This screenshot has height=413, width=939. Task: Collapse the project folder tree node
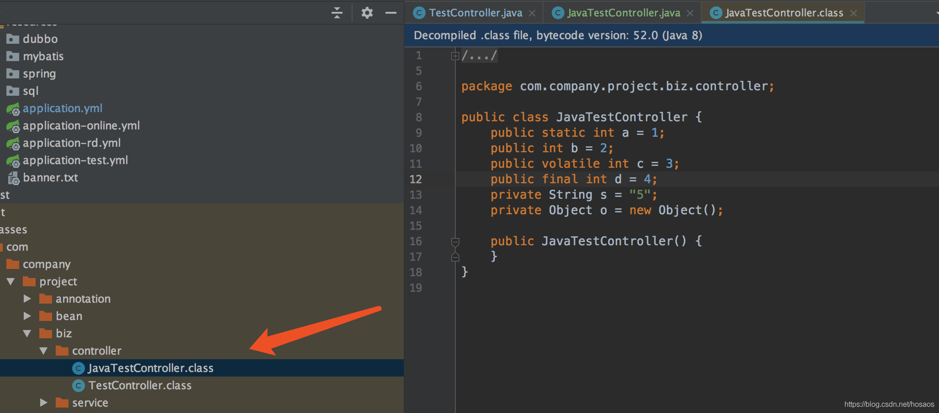pos(11,282)
